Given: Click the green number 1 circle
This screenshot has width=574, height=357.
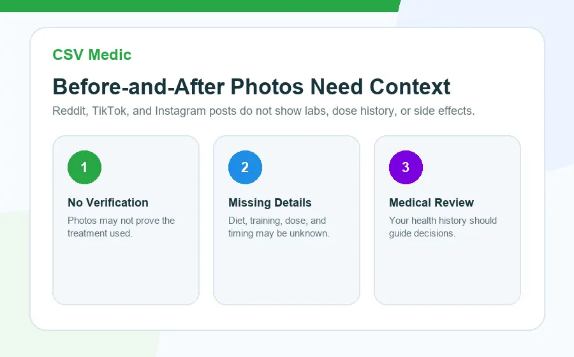Looking at the screenshot, I should coord(85,167).
